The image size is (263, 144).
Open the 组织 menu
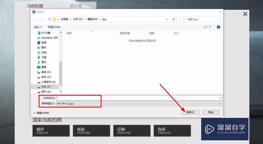tap(38, 27)
